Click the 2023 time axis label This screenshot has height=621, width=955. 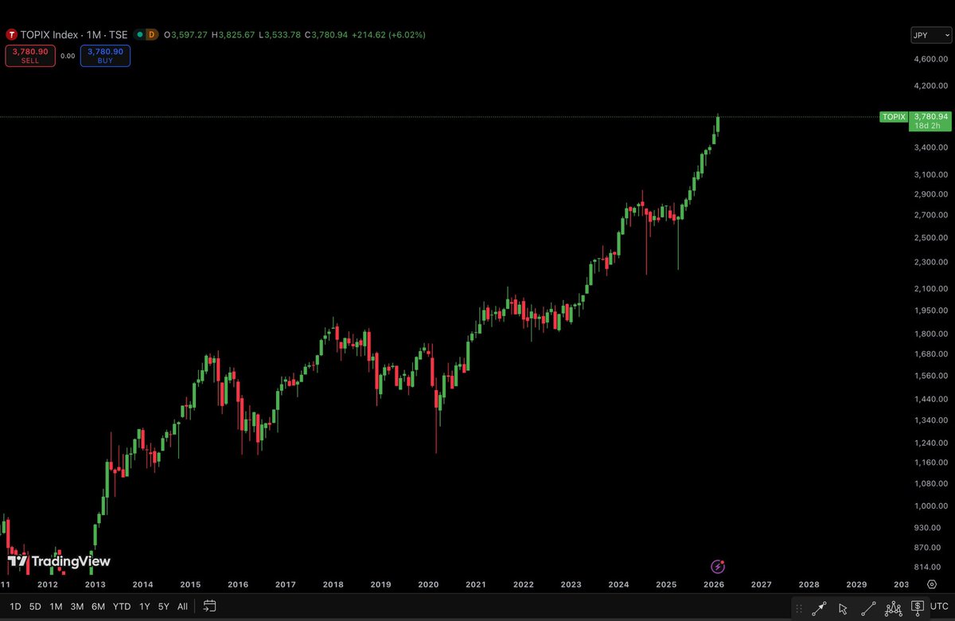571,584
